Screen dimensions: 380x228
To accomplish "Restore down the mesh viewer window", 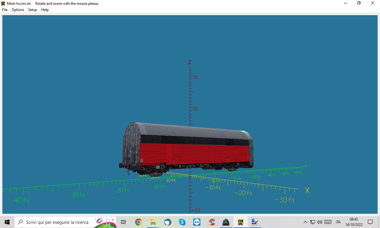I will pyautogui.click(x=359, y=3).
